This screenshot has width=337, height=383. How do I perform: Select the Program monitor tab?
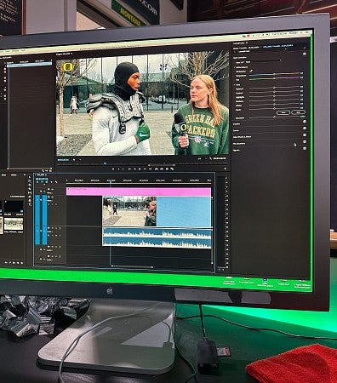point(63,54)
